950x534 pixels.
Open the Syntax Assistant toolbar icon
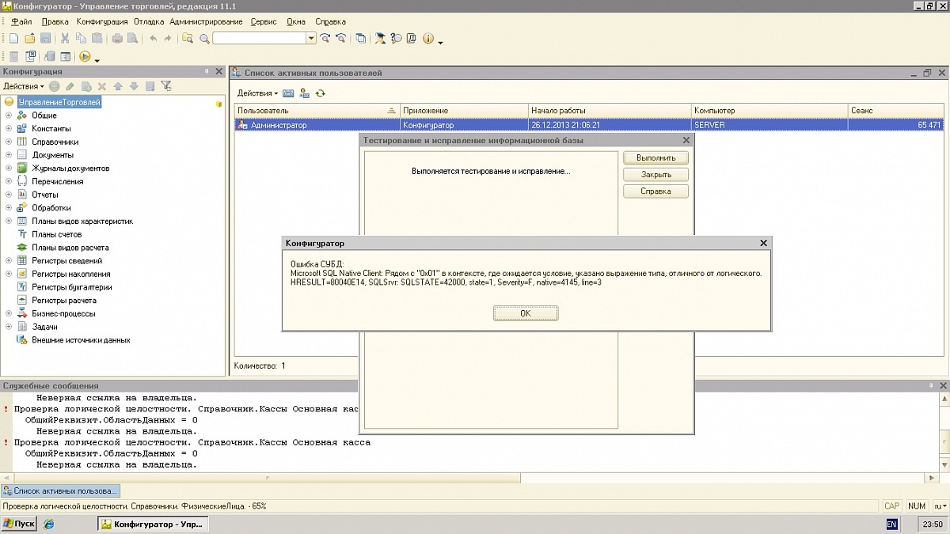(380, 38)
